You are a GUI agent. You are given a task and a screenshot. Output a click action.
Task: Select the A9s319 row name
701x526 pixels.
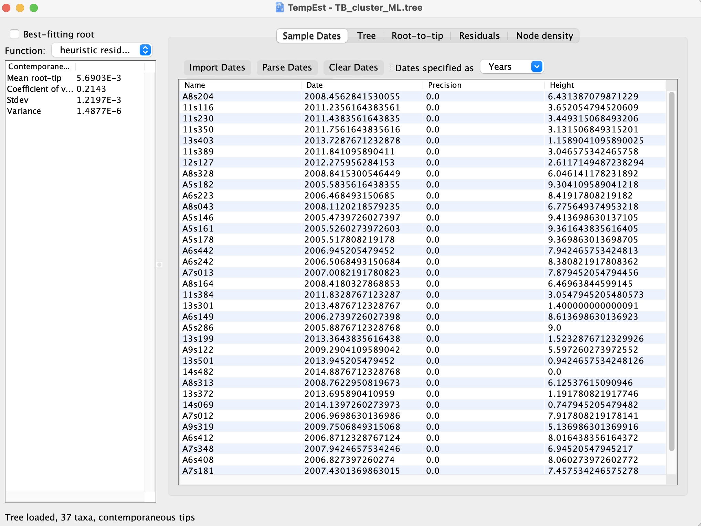click(198, 427)
